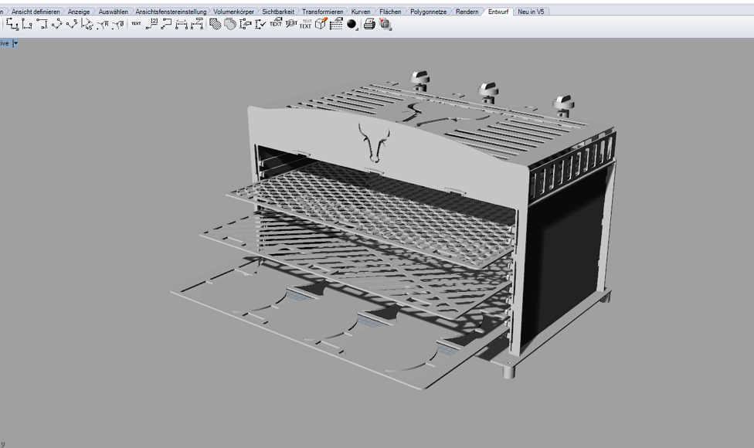Click the hatch pattern icon
This screenshot has width=754, height=448.
216,25
